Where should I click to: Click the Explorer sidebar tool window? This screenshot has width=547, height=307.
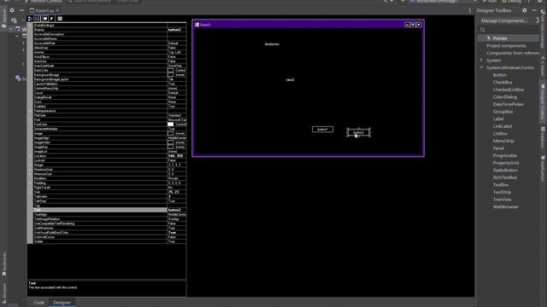pyautogui.click(x=3, y=18)
